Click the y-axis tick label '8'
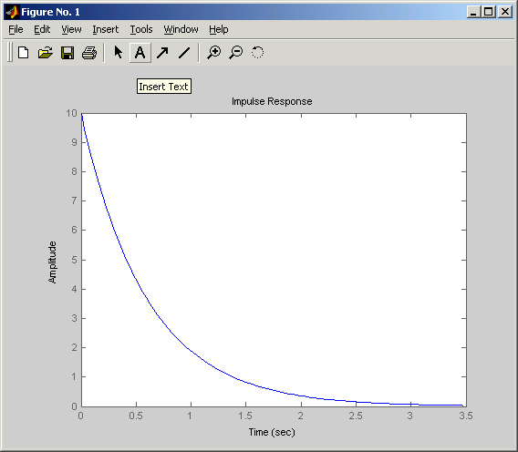 click(75, 171)
